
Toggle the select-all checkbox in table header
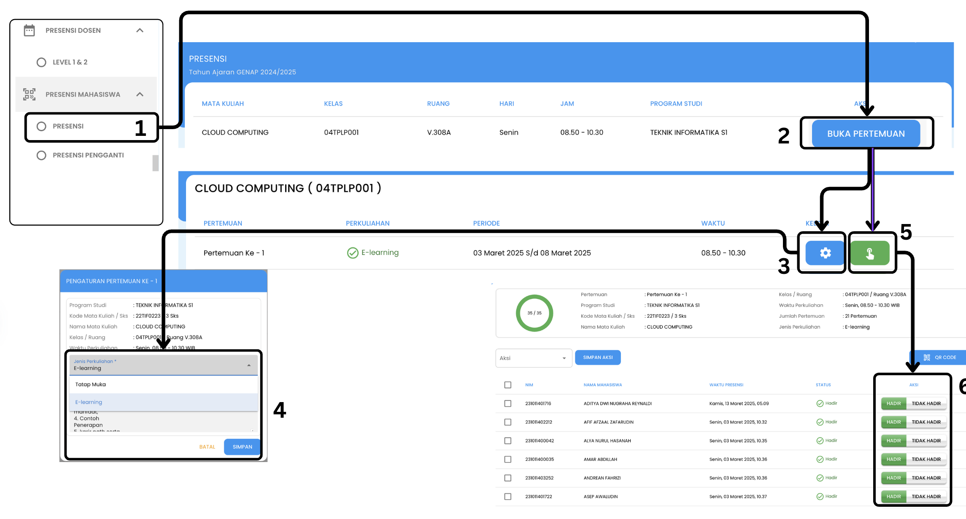pos(508,385)
